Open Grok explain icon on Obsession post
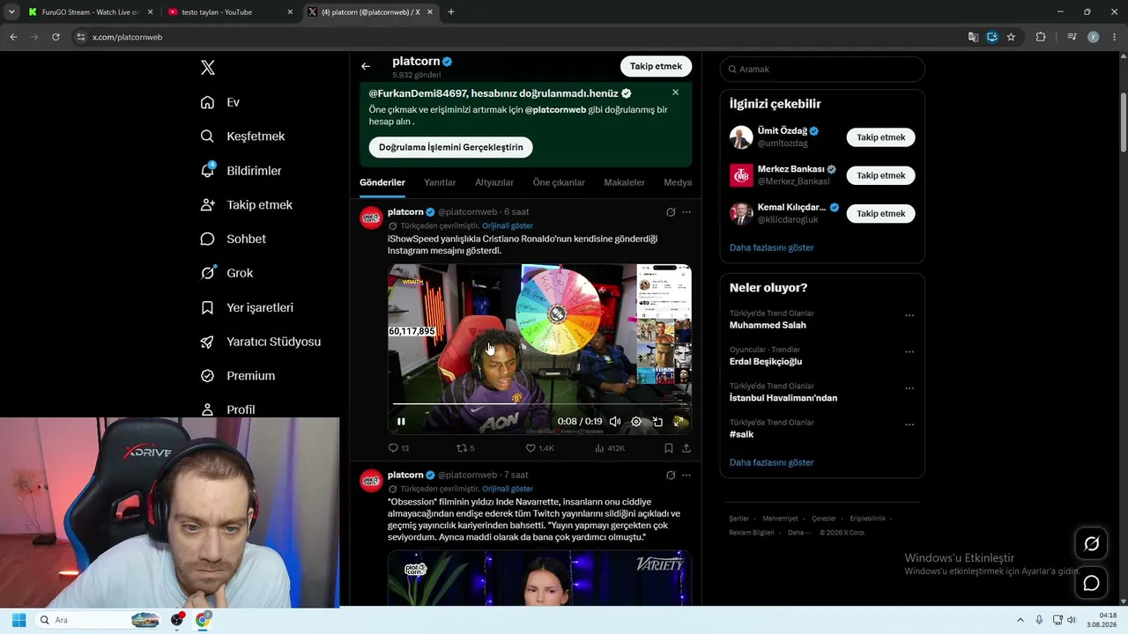Screen dimensions: 1128x634 pyautogui.click(x=671, y=475)
